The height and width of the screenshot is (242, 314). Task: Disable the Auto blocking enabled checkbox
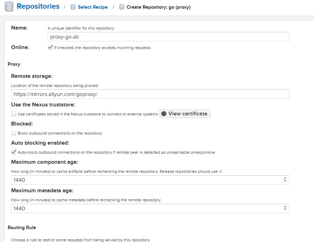[14, 152]
